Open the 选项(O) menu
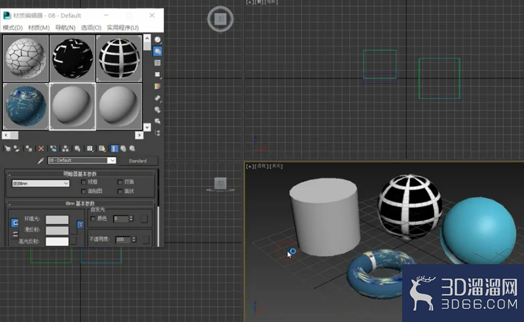Viewport: 524px width, 322px height. 91,27
